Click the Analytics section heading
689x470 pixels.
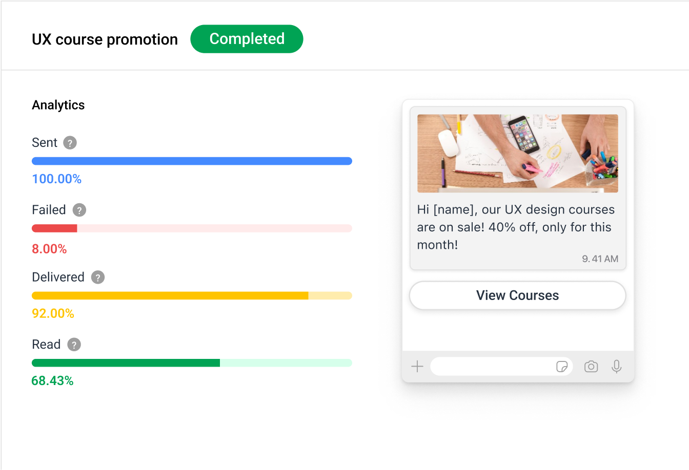58,105
